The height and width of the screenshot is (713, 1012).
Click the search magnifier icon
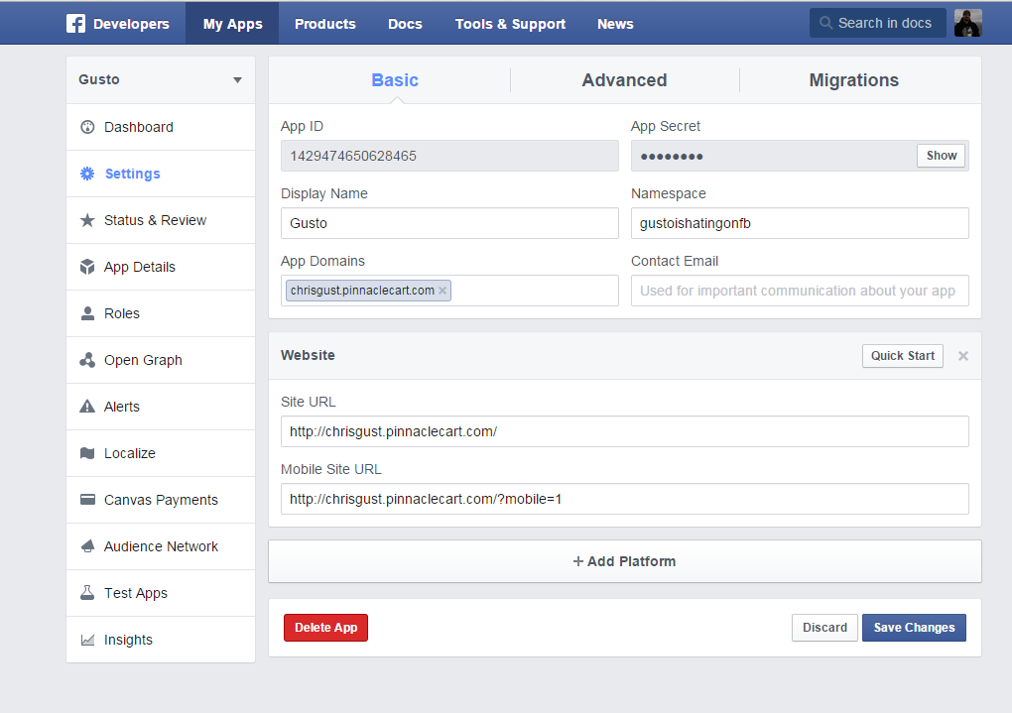coord(825,23)
